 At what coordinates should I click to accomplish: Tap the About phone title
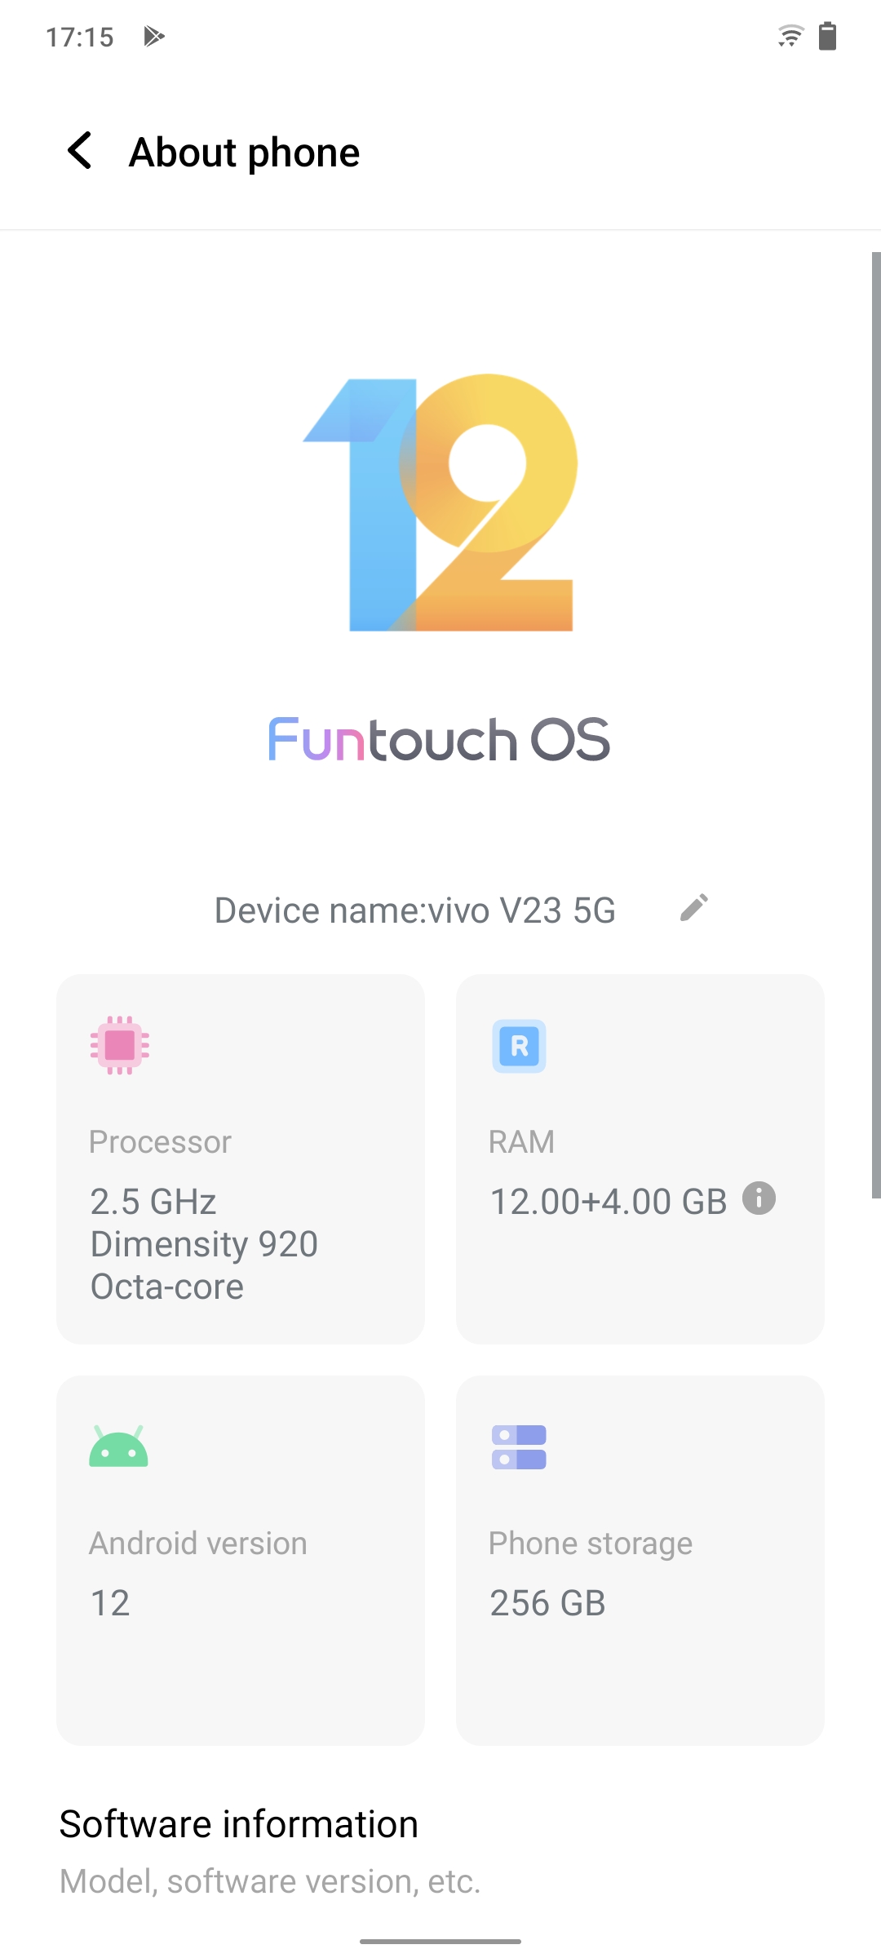[245, 153]
